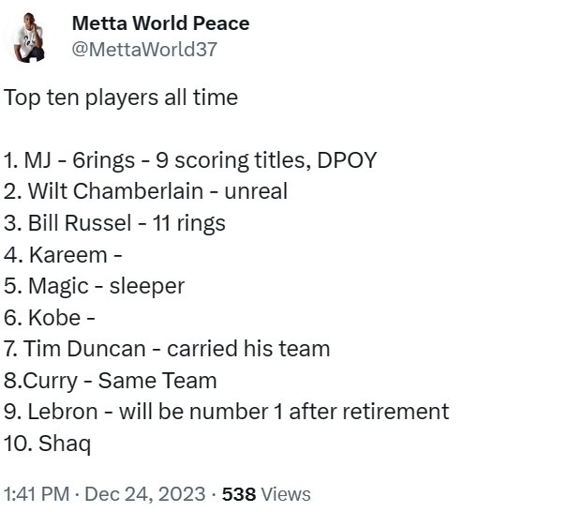Viewport: 567px width, 512px height.
Task: Click the "538 Views" counter
Action: click(266, 494)
